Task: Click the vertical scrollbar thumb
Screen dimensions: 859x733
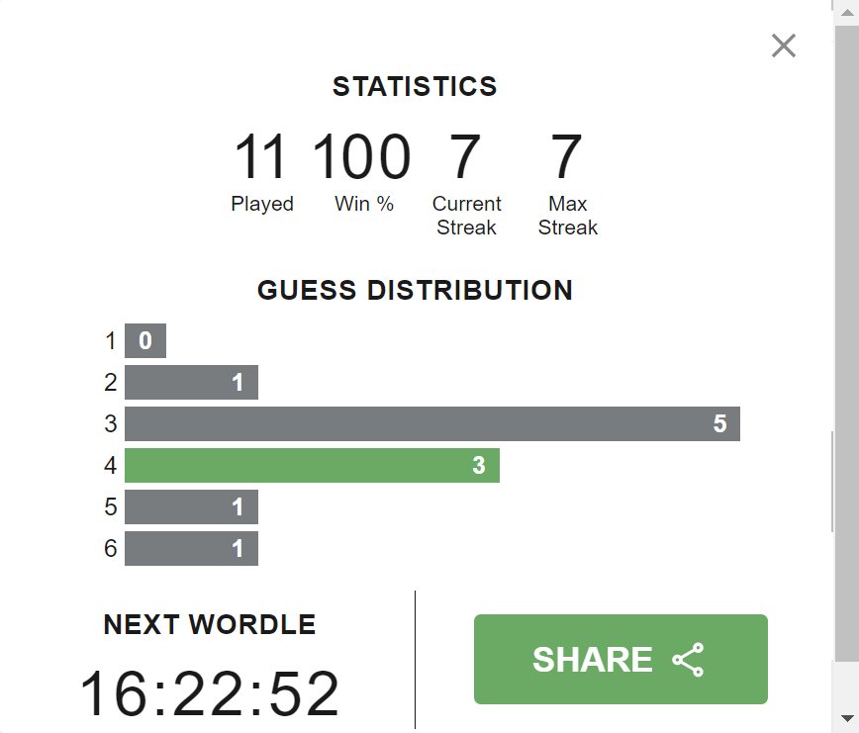Action: click(847, 343)
